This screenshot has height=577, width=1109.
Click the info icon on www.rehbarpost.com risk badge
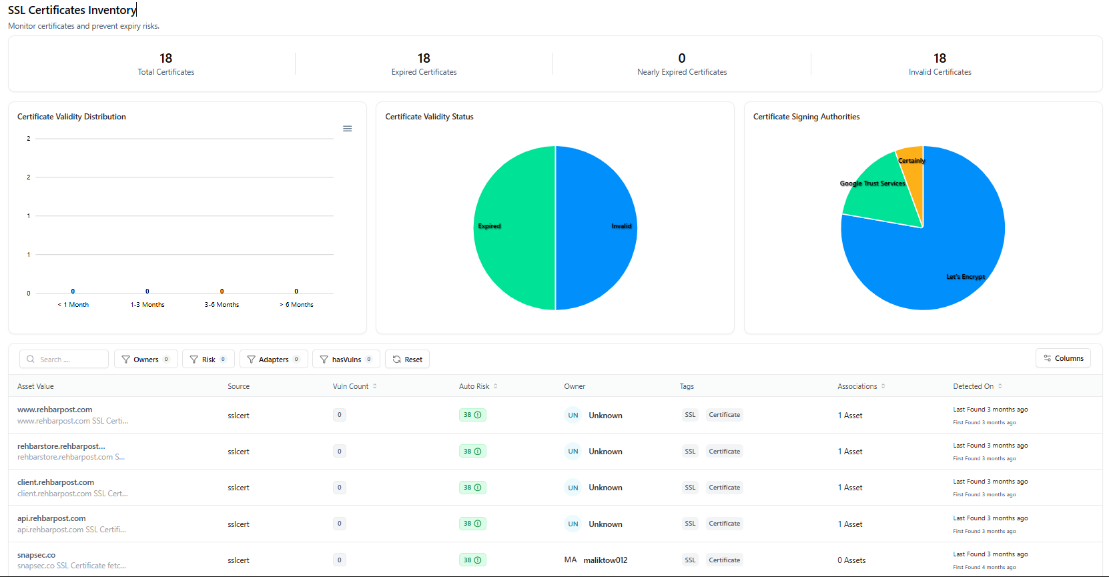(478, 415)
